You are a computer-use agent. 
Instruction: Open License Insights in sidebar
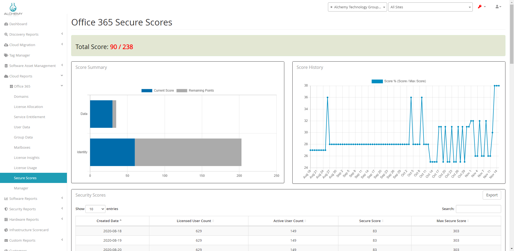click(27, 158)
